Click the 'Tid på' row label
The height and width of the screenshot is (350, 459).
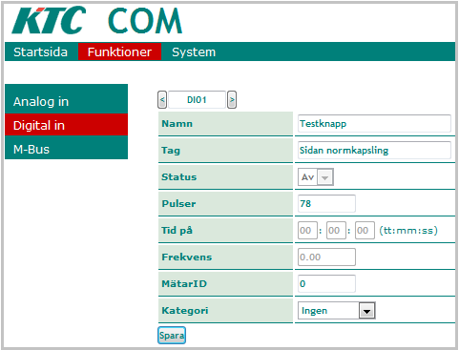pos(177,231)
